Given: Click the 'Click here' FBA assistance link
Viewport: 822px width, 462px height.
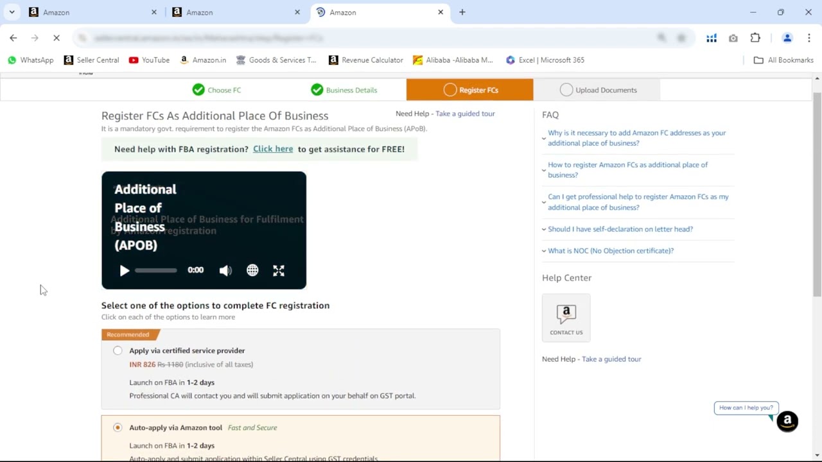Looking at the screenshot, I should coord(273,149).
